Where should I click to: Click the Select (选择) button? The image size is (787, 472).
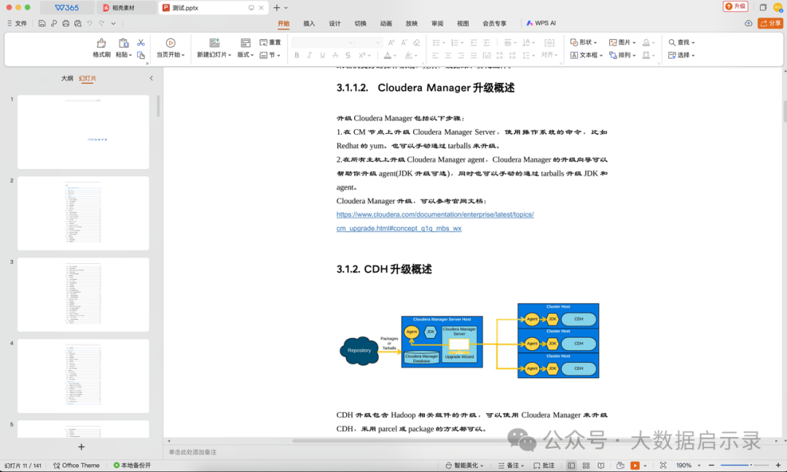681,55
